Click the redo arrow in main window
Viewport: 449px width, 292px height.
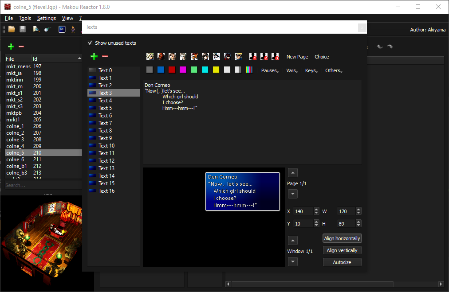click(390, 47)
